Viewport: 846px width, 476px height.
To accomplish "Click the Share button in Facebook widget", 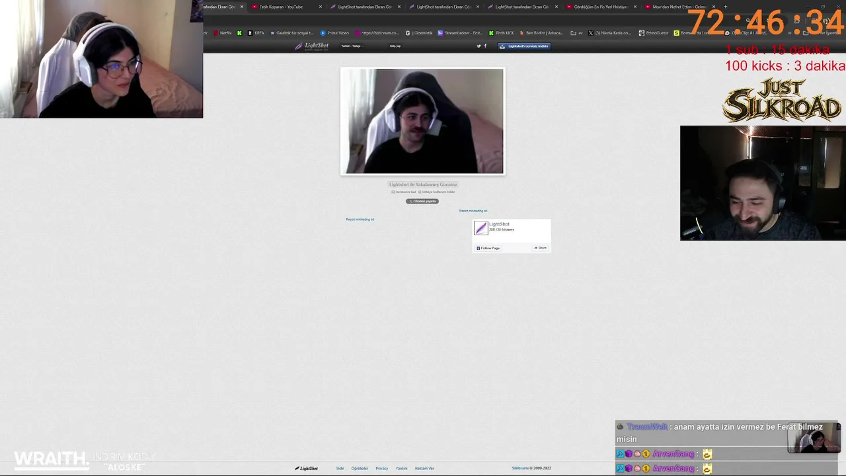I will [x=541, y=248].
